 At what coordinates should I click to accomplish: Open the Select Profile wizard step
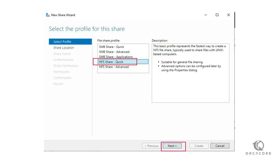pos(70,42)
